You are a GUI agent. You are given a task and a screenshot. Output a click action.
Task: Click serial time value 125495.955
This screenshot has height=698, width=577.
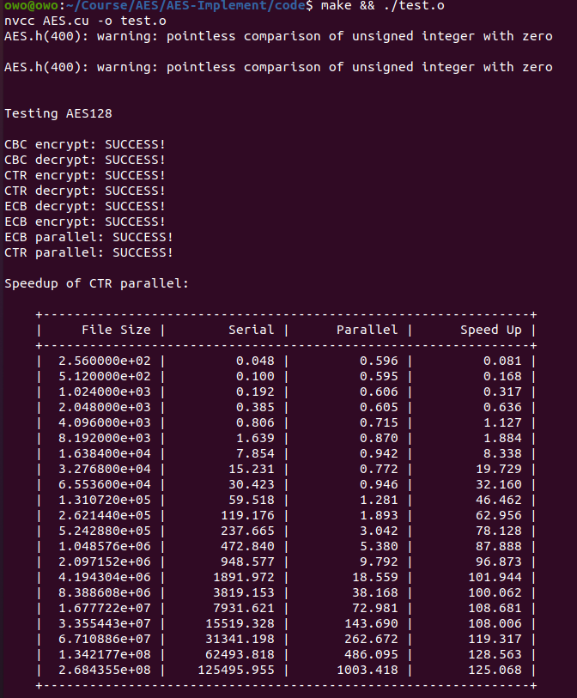pos(236,670)
